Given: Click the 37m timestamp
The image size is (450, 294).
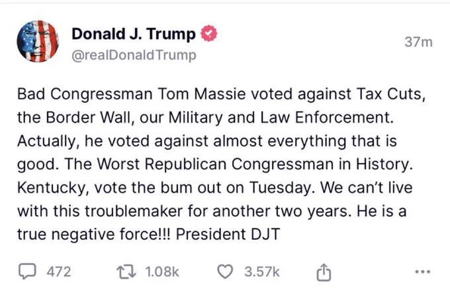Looking at the screenshot, I should (x=418, y=42).
